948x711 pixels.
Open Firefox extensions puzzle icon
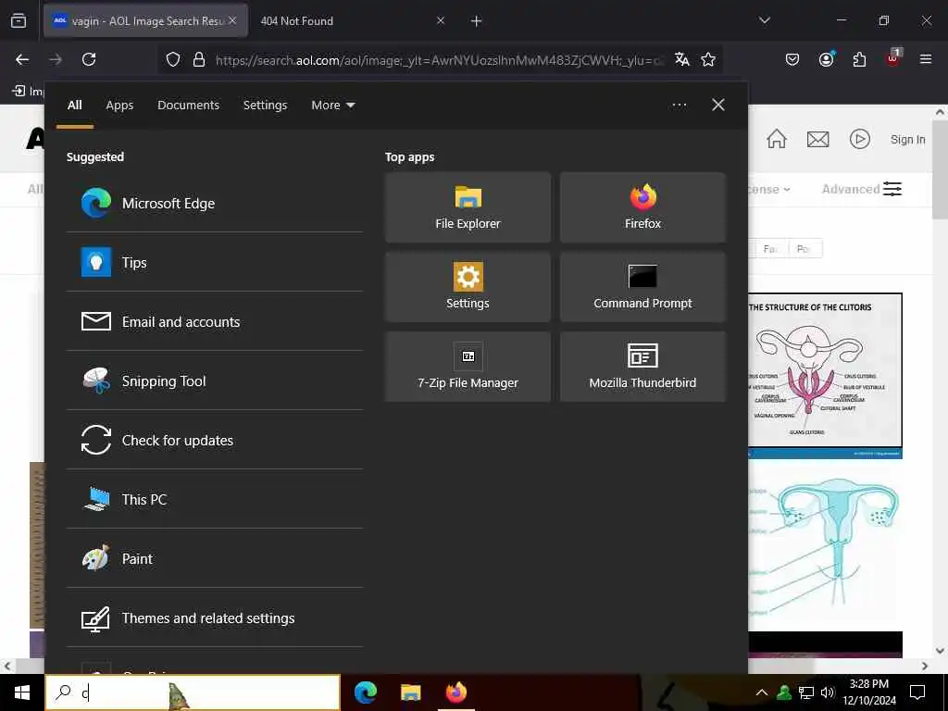tap(859, 59)
